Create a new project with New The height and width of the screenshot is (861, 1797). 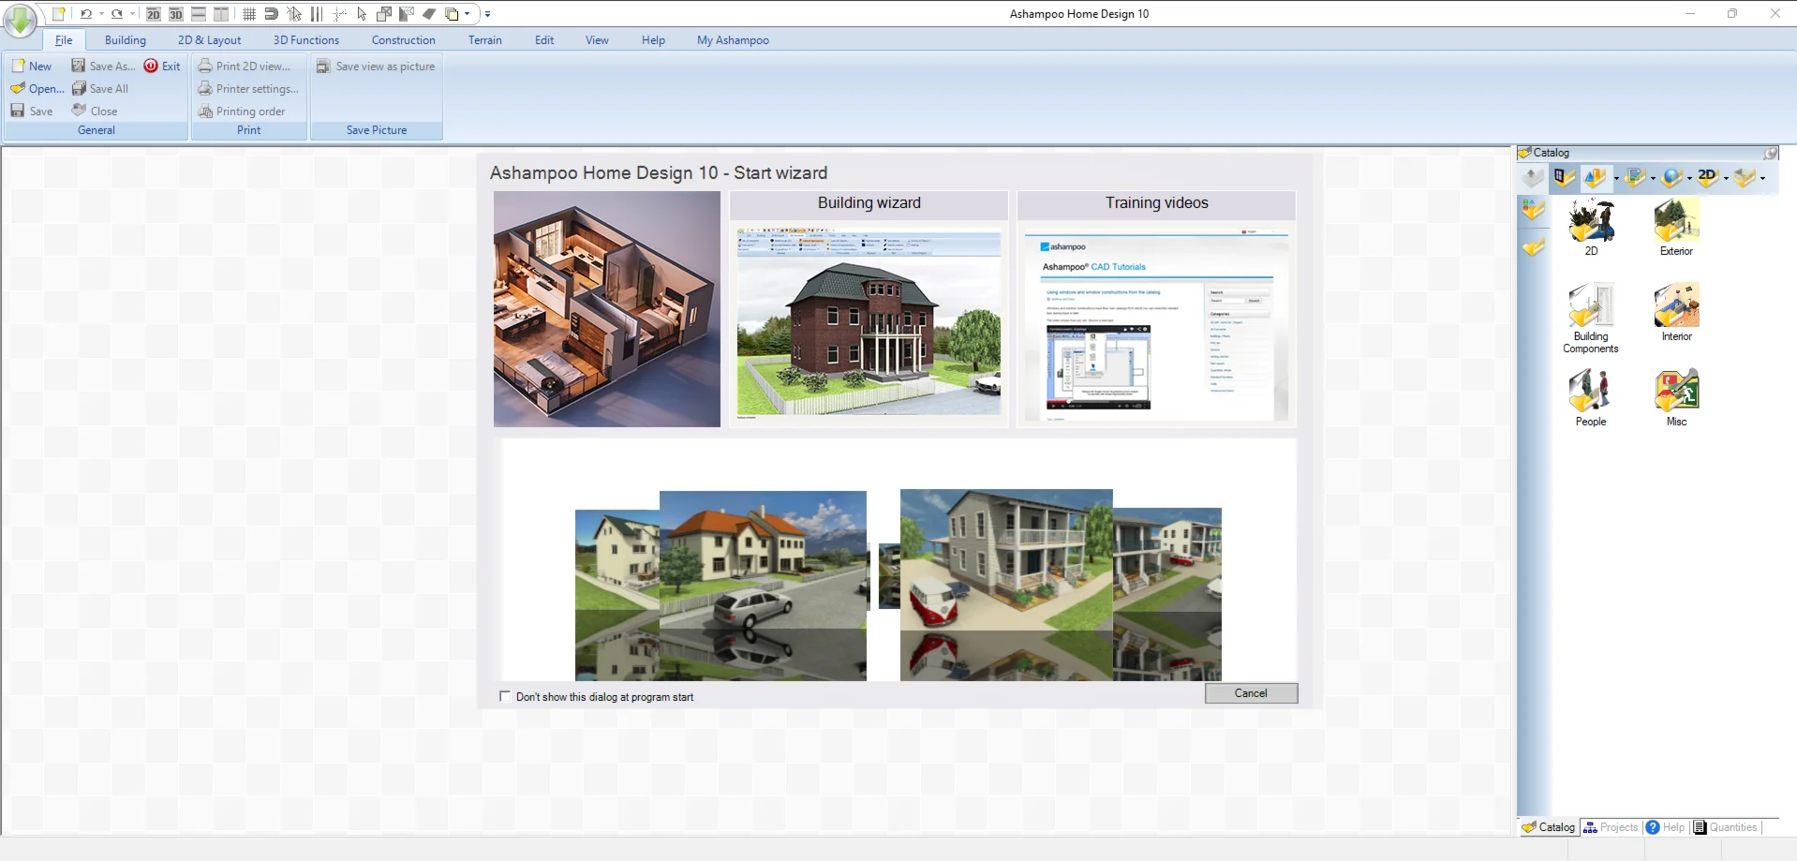tap(32, 67)
